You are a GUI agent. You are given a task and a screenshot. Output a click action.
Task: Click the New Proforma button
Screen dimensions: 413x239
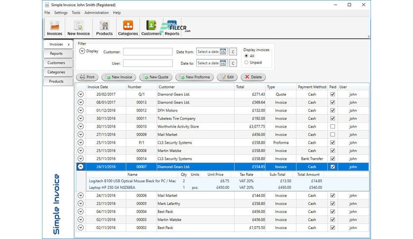(195, 77)
